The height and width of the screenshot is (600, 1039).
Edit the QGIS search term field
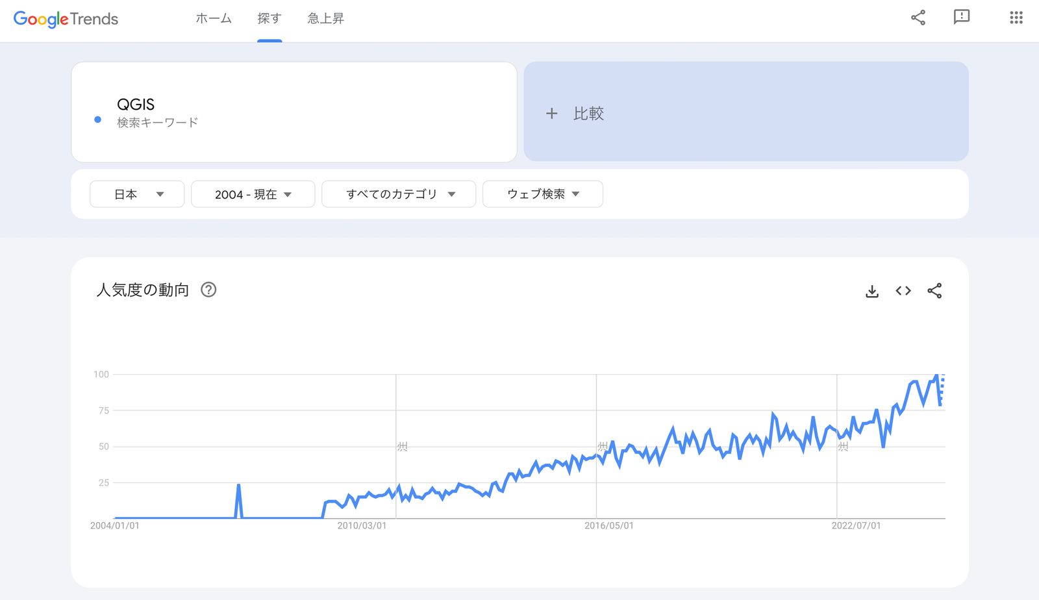294,112
